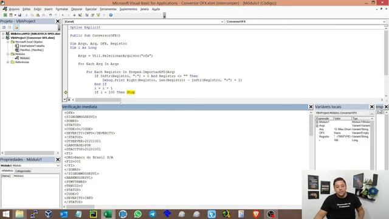
Task: Click the Paste toolbar icon
Action: pyautogui.click(x=38, y=15)
